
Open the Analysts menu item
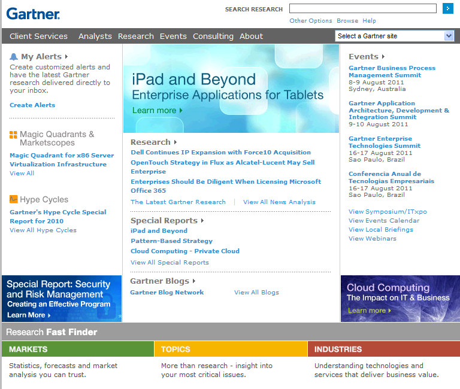pos(95,36)
